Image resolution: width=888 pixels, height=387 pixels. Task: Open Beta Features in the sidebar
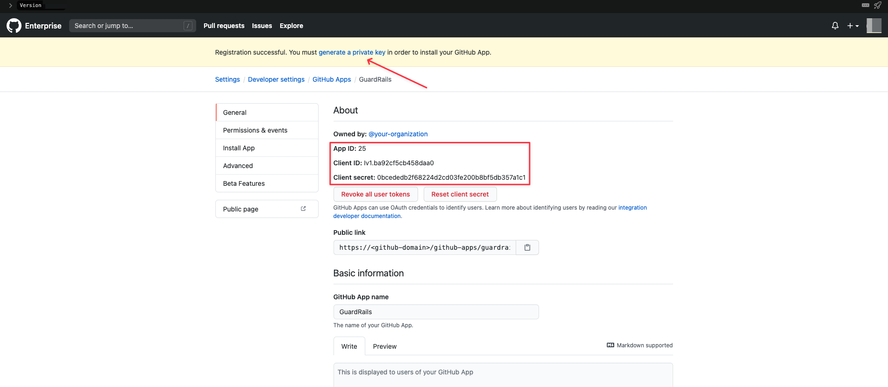[x=267, y=183]
